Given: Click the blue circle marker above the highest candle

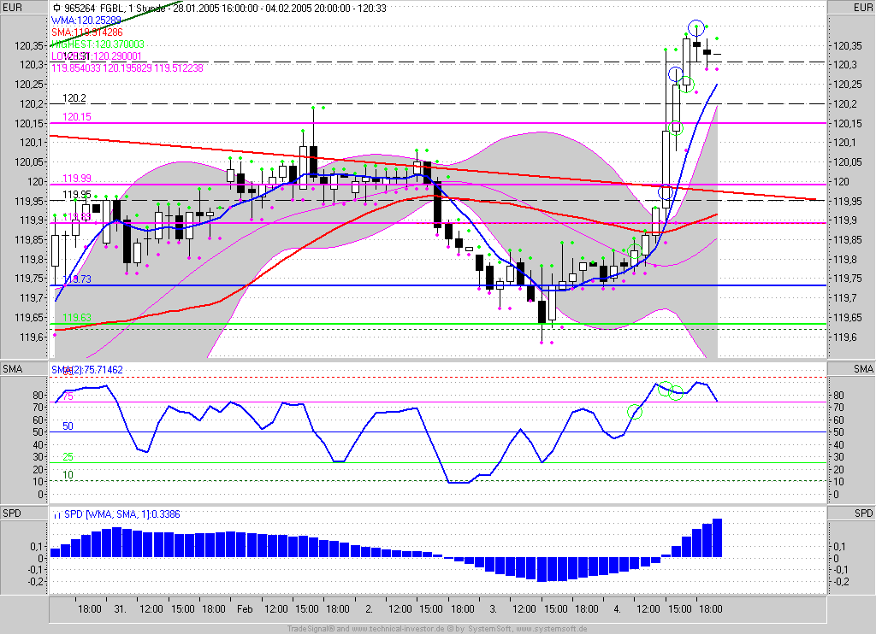Looking at the screenshot, I should 696,26.
